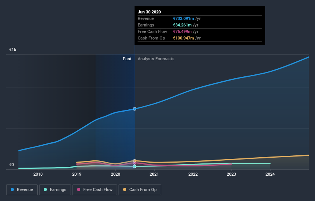Toggle the Revenue legend button
Viewport: 315px width, 201px height.
pos(22,190)
